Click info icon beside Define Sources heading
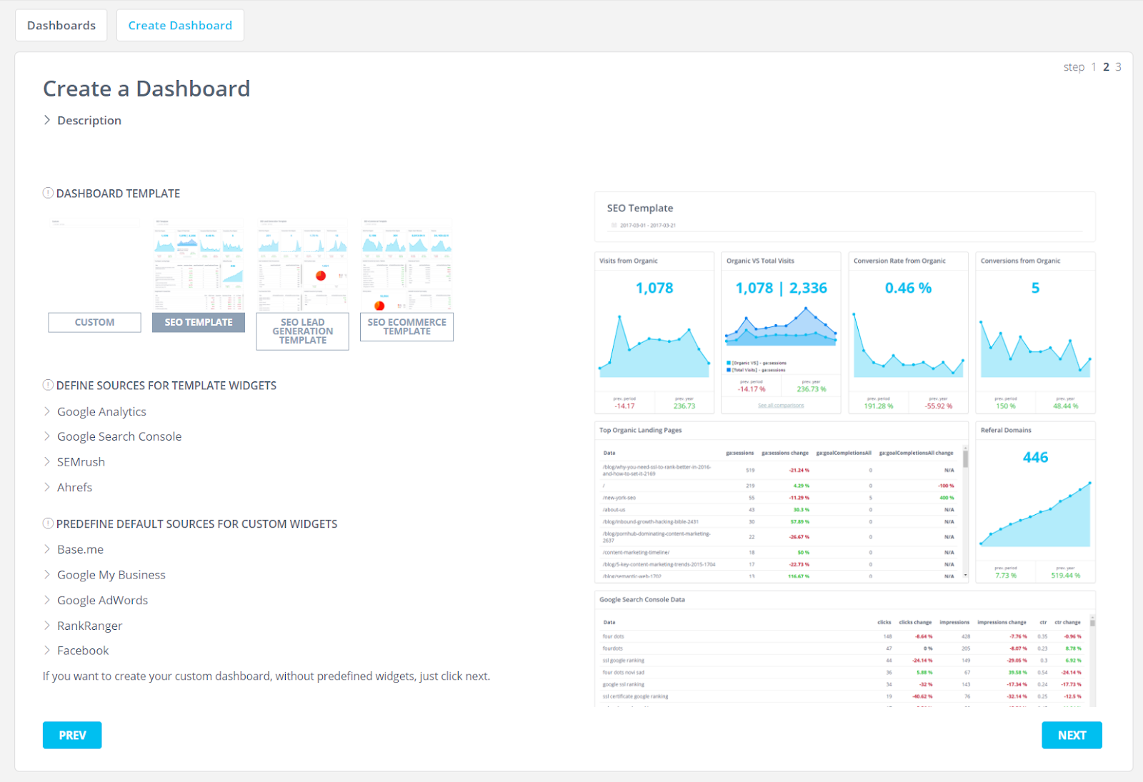 (x=48, y=385)
